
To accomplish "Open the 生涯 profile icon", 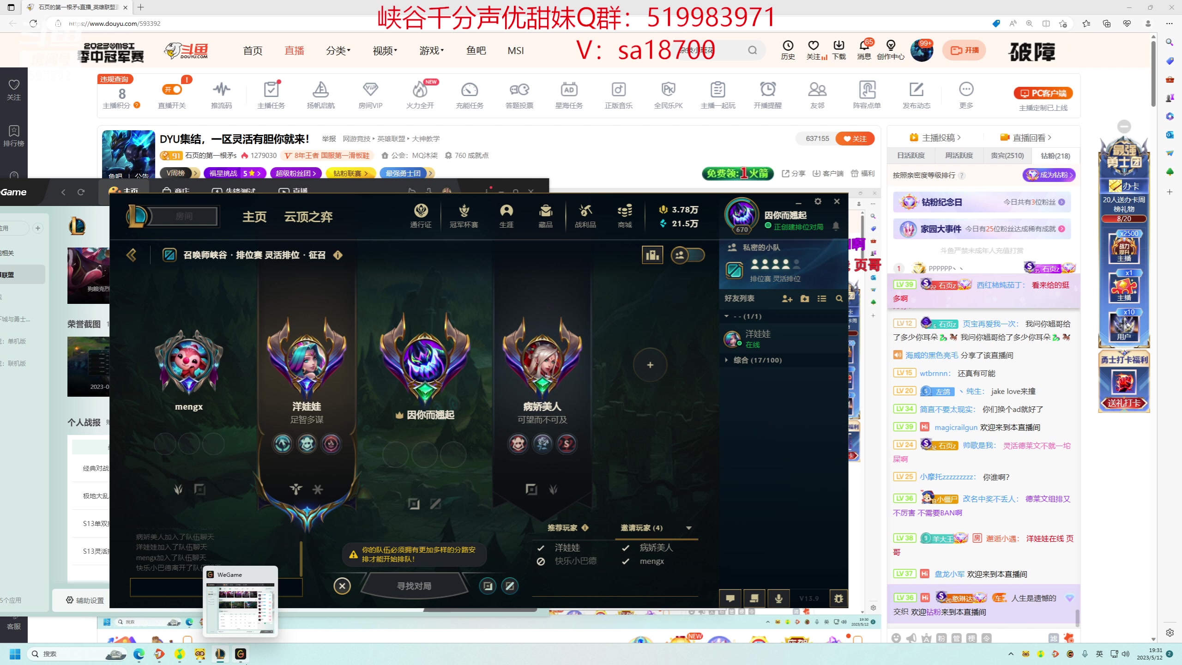I will tap(507, 216).
